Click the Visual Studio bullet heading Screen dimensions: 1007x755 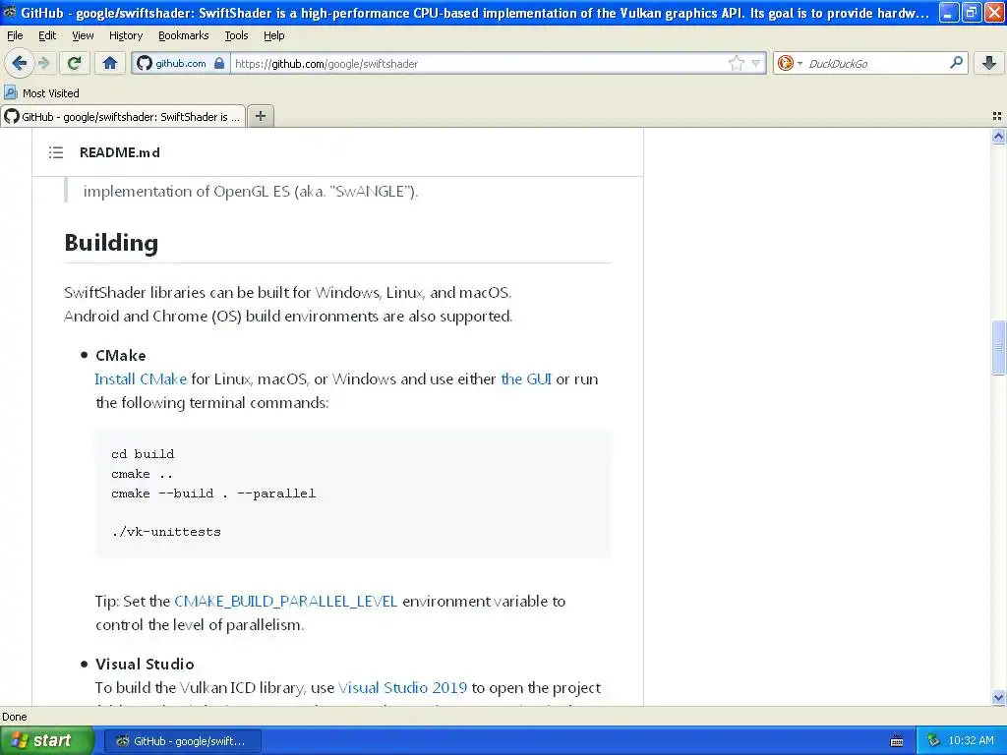[145, 664]
